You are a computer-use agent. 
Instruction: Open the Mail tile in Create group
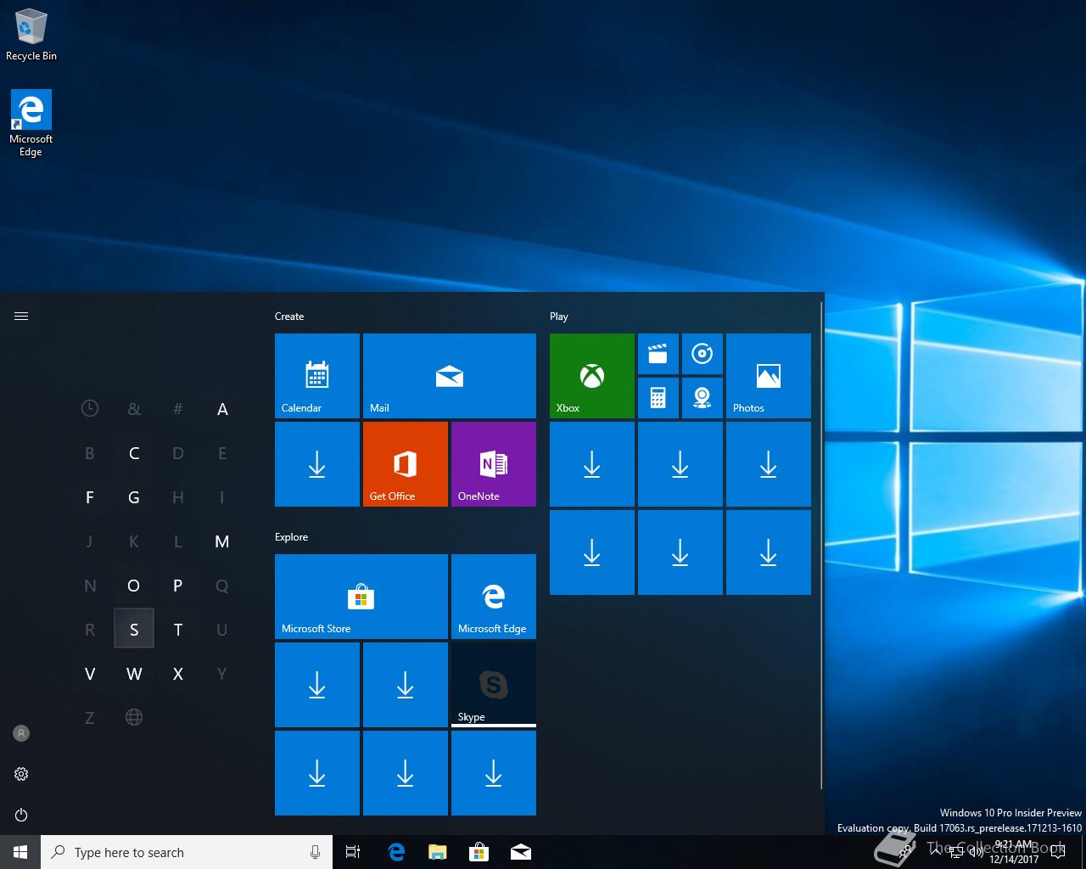[450, 376]
